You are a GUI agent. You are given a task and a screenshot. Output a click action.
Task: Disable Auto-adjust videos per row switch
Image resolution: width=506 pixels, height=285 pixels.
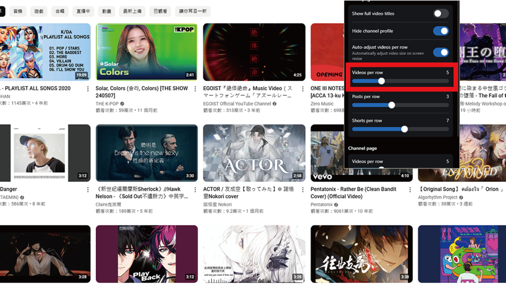tap(441, 52)
